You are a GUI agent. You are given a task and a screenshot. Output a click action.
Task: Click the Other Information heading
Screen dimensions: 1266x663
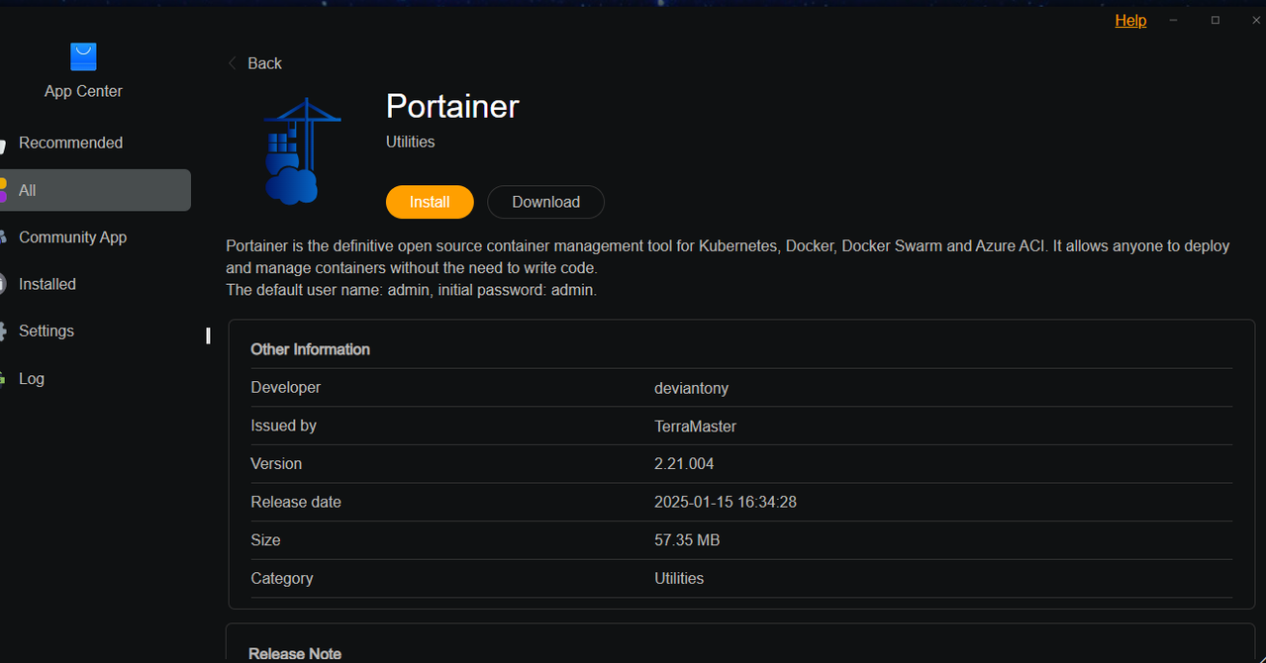[x=310, y=349]
